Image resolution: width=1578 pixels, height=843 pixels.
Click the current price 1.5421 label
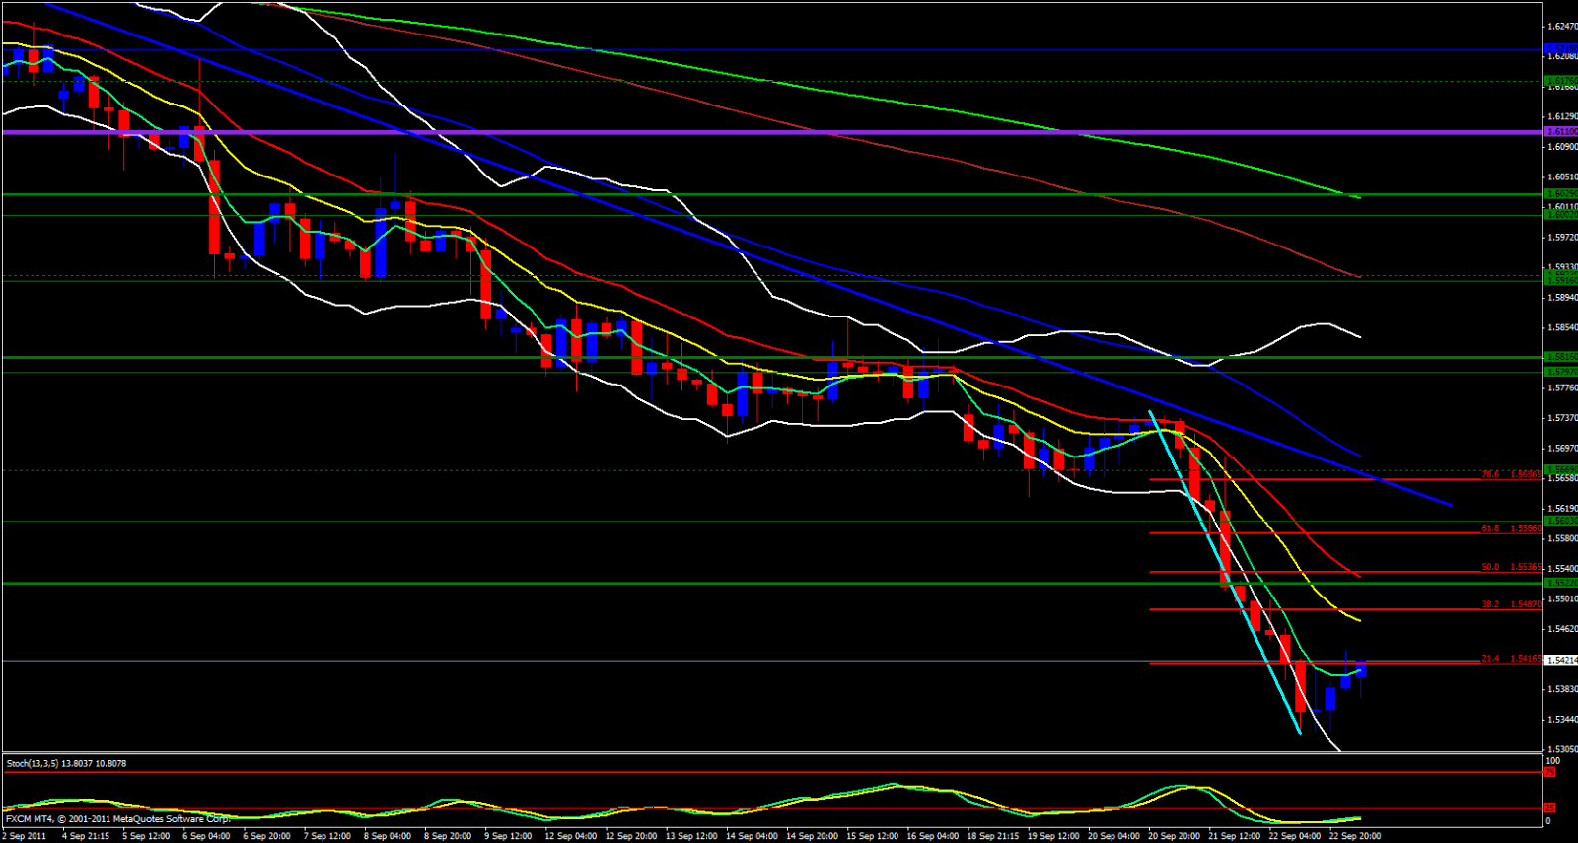coord(1561,660)
